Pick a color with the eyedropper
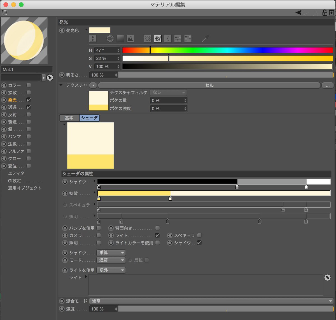Image resolution: width=336 pixels, height=320 pixels. coord(205,39)
